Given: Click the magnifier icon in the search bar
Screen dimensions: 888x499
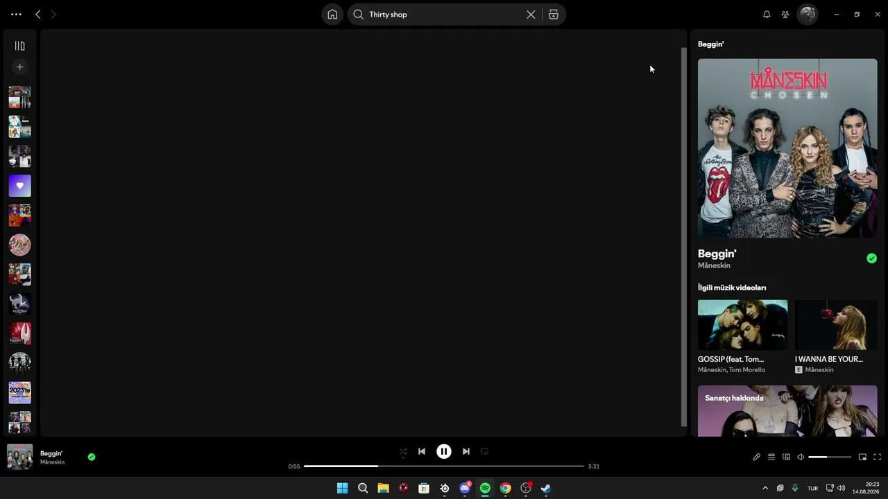Looking at the screenshot, I should point(359,15).
